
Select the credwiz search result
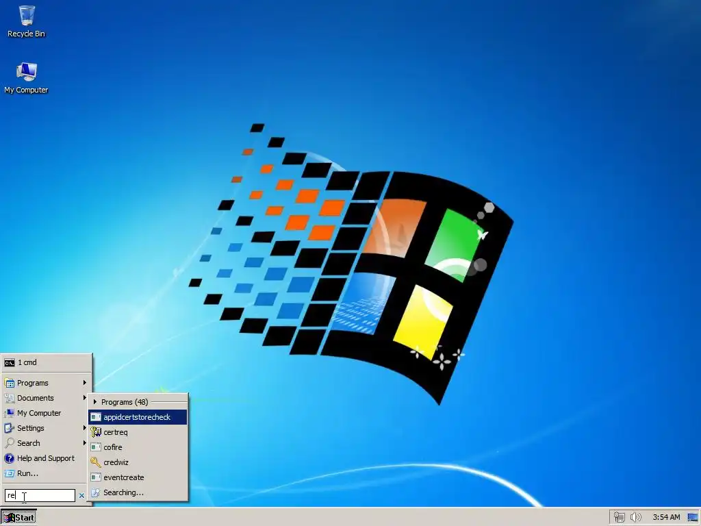tap(138, 462)
